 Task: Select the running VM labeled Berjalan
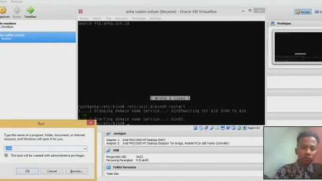(38, 37)
